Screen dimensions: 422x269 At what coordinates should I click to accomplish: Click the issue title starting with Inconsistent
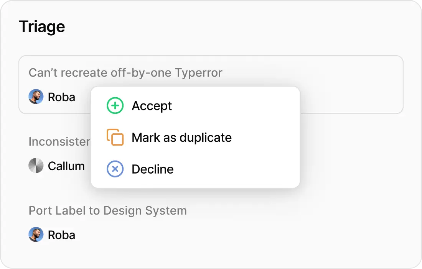[x=59, y=141]
